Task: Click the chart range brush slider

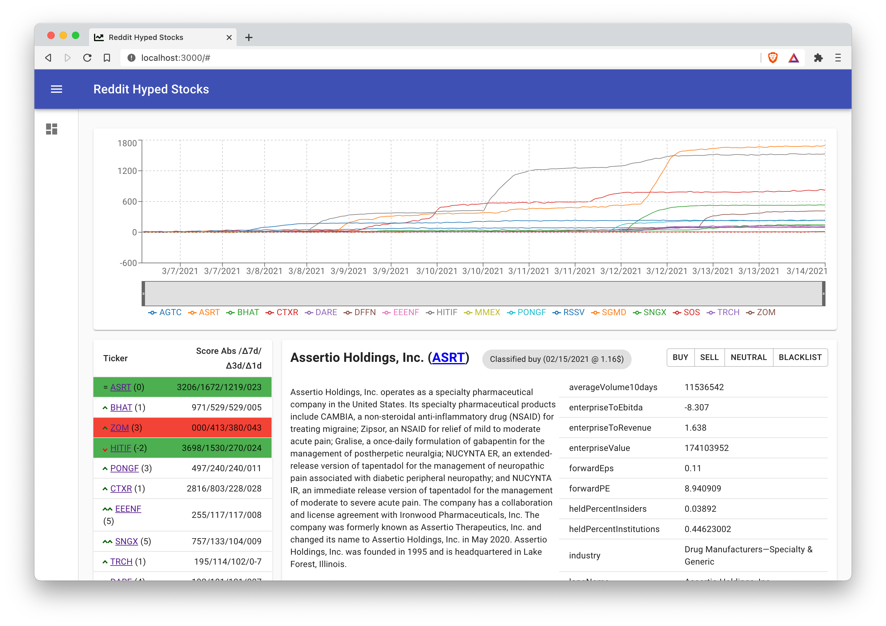Action: (x=483, y=294)
